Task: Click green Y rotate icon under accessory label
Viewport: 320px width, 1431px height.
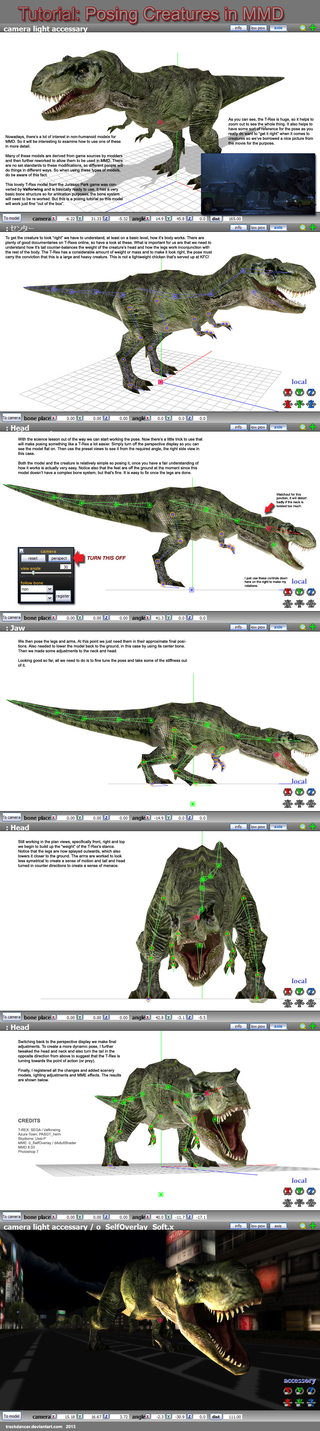Action: [x=299, y=1391]
